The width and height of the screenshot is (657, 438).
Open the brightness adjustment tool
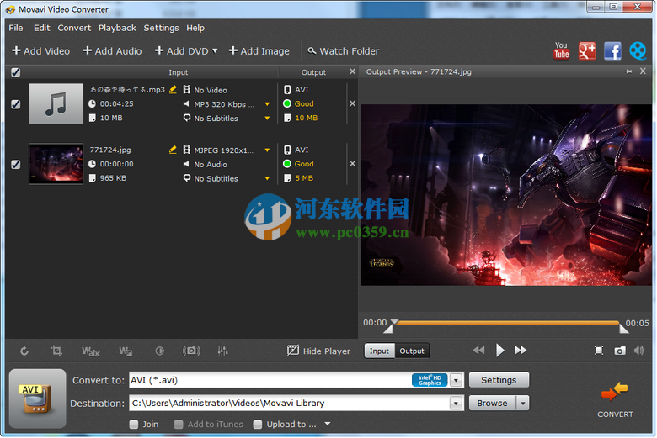point(160,351)
